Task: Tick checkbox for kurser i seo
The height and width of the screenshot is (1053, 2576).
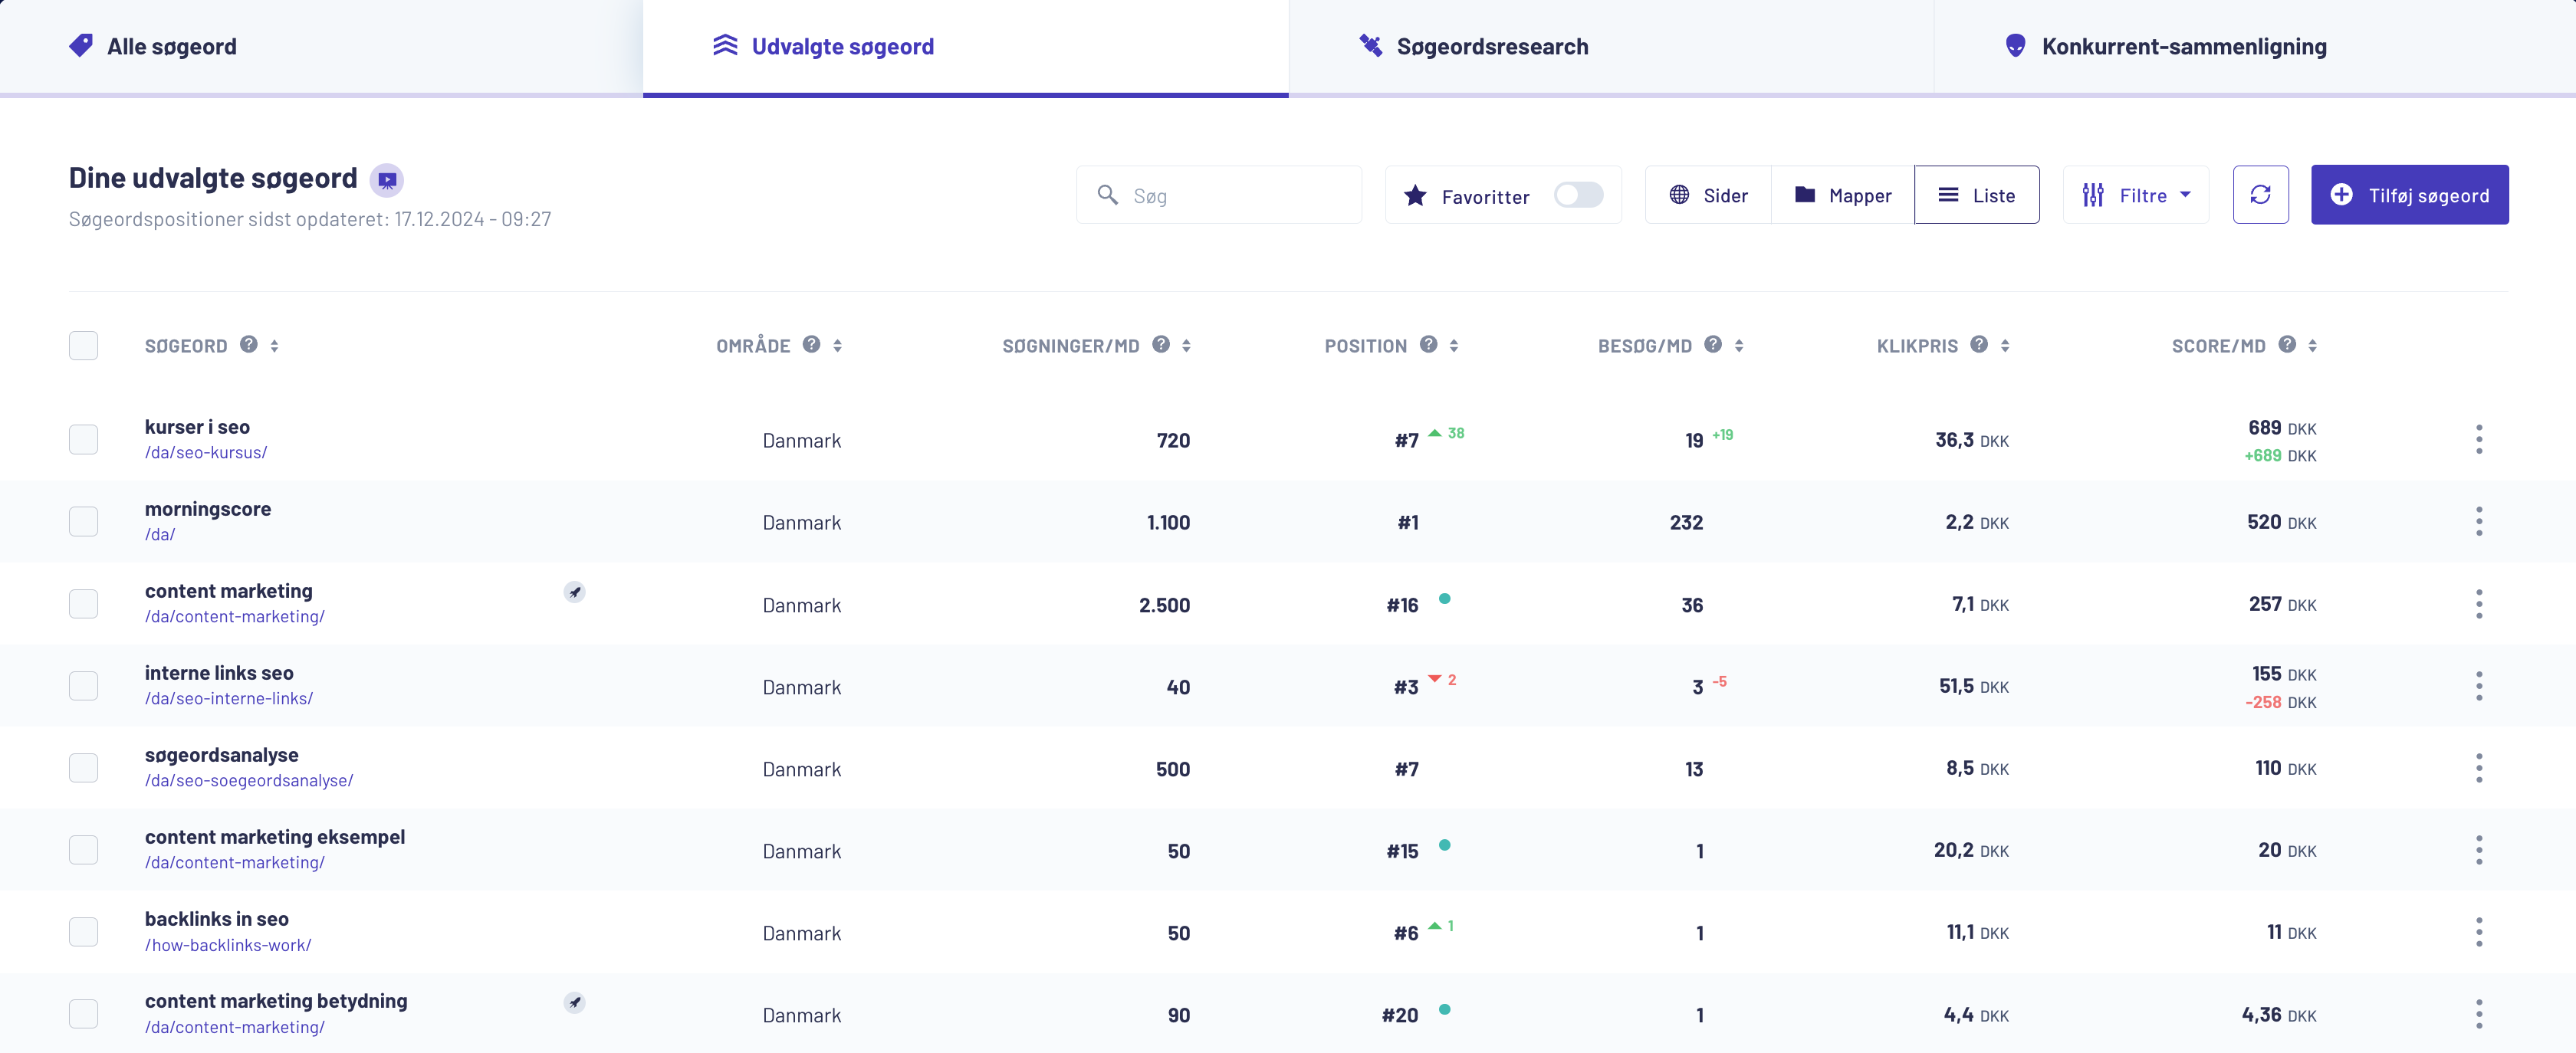Action: [83, 439]
